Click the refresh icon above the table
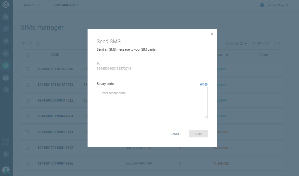This screenshot has width=299, height=176. pos(31,44)
